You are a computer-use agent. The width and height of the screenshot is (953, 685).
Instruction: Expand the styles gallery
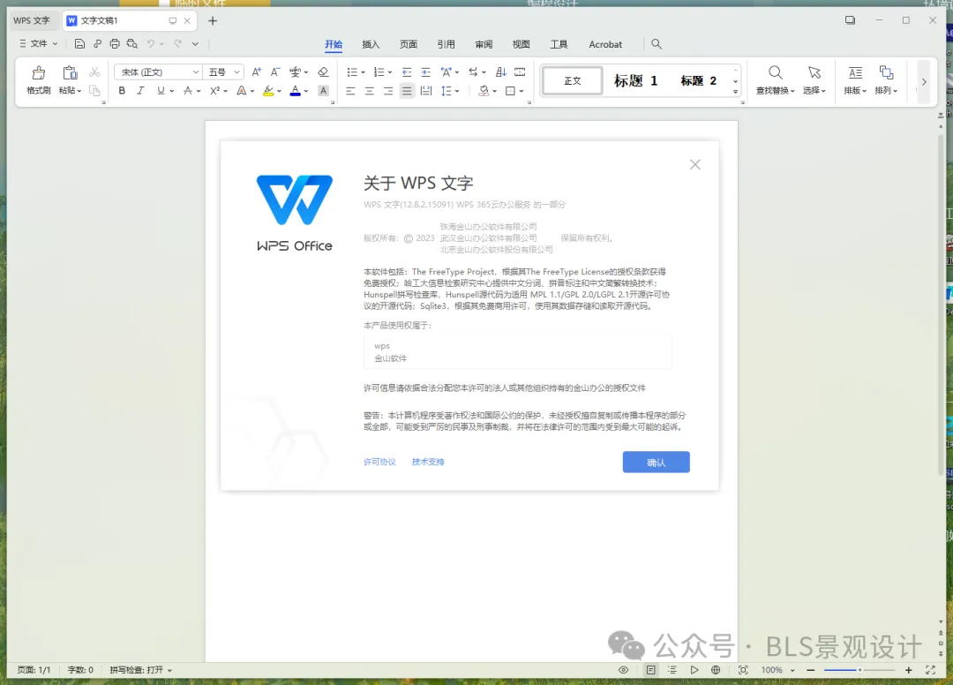735,91
